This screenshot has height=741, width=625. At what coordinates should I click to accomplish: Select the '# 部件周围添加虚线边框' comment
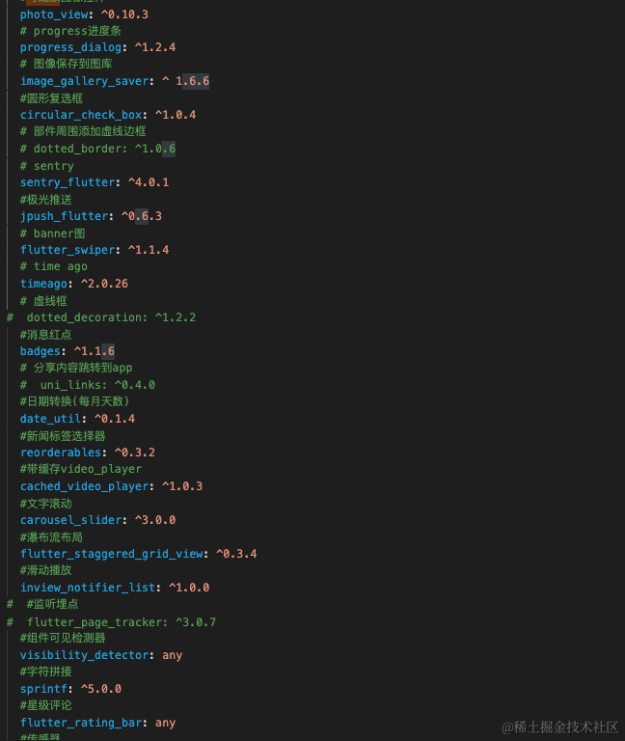(83, 131)
